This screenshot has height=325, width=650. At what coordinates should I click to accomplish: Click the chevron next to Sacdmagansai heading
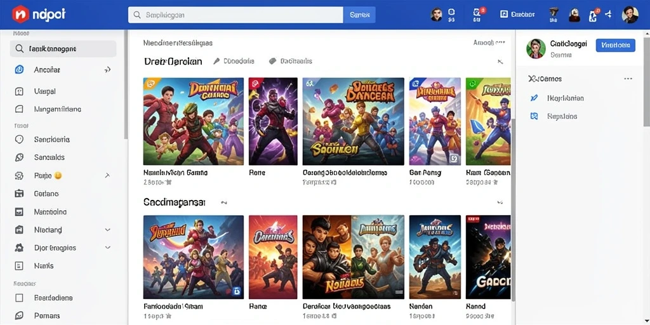click(224, 202)
